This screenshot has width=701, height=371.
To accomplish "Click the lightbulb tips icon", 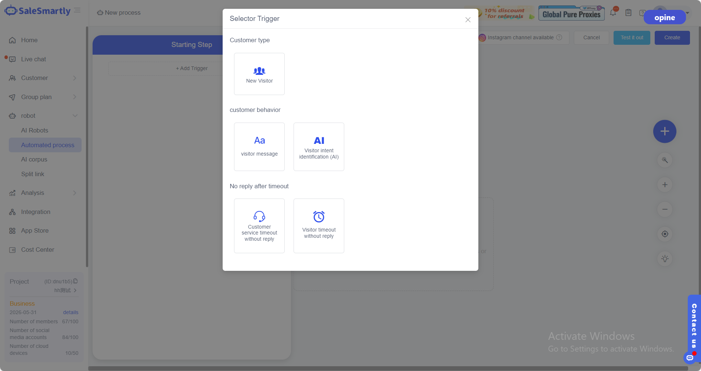I will pyautogui.click(x=665, y=259).
